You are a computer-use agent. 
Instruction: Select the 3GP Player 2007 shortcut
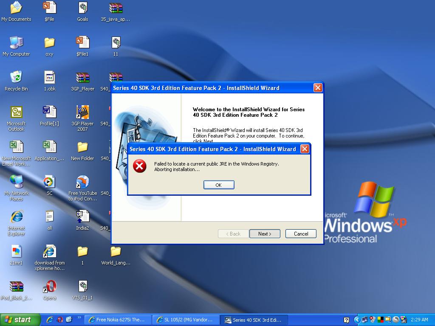click(82, 112)
